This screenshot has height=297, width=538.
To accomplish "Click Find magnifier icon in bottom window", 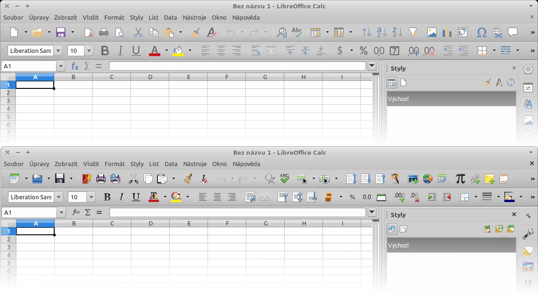I will coord(270,179).
